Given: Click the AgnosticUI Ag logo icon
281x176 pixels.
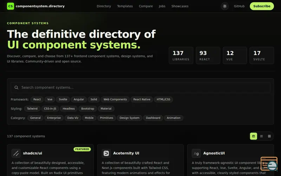Looking at the screenshot, I should tap(196, 153).
